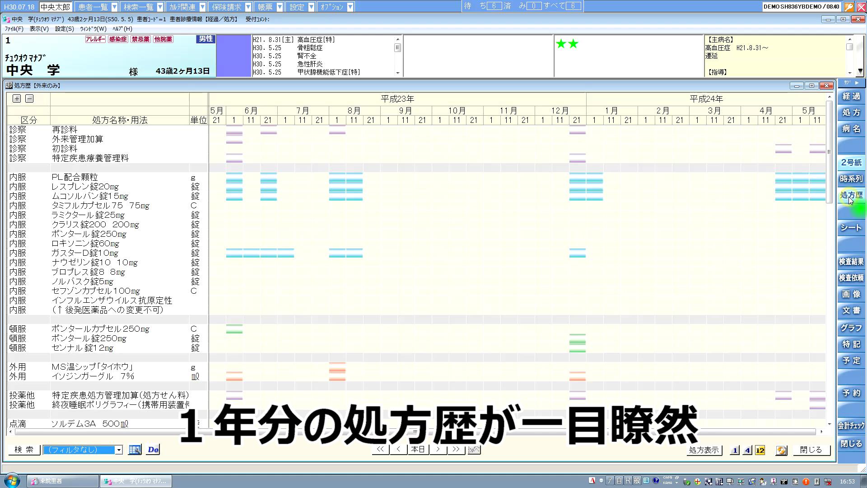Open the グラフ side panel button

pos(851,328)
